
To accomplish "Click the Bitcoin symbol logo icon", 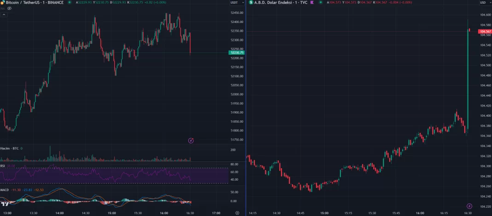I will pos(2,2).
